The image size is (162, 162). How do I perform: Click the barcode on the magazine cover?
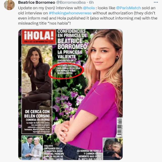click(x=119, y=127)
